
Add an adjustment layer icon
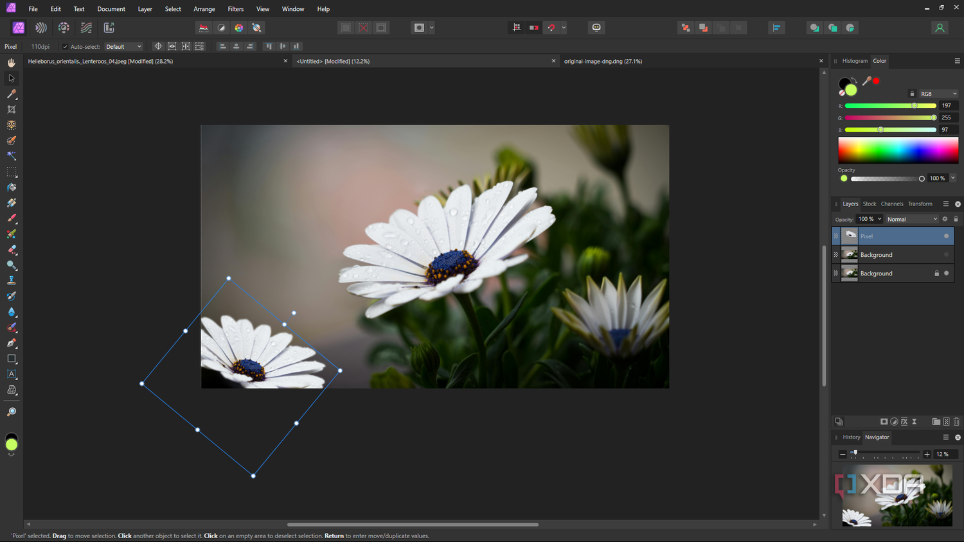coord(894,421)
